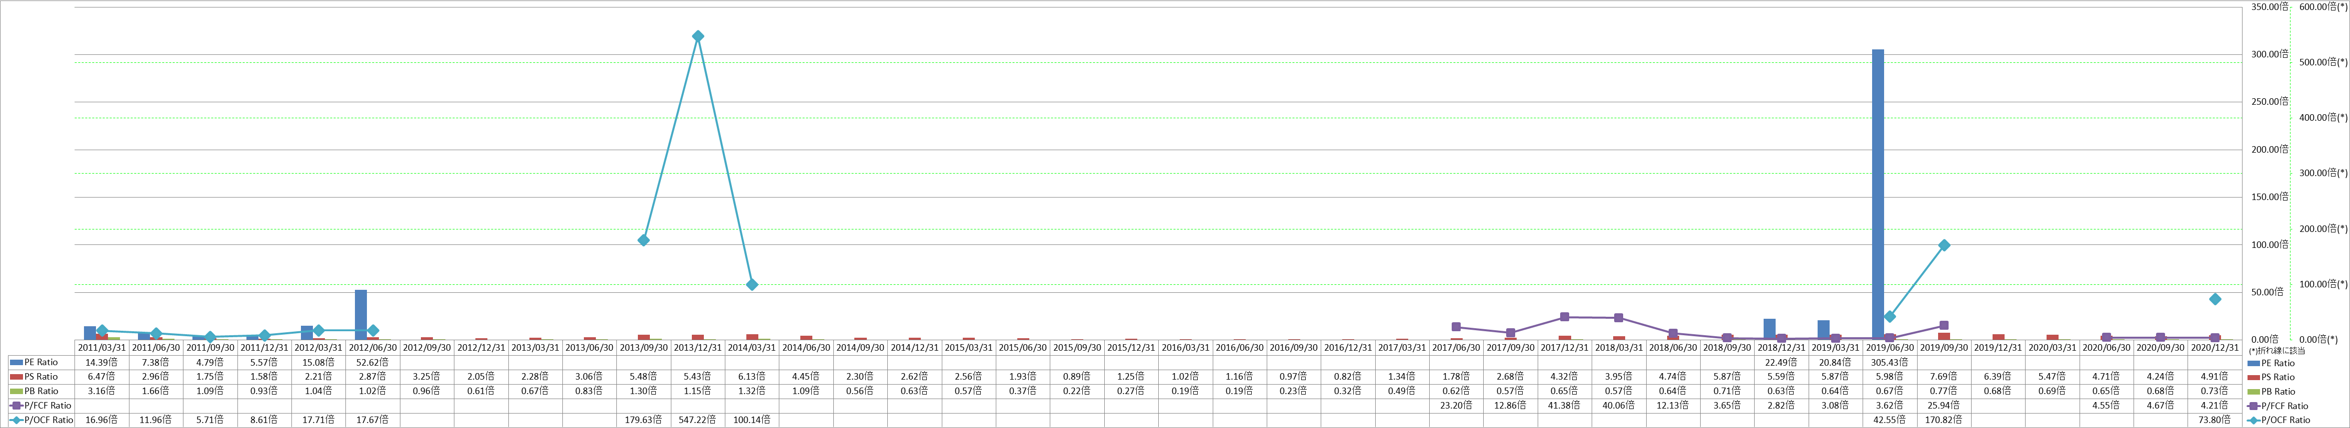The image size is (2350, 428).
Task: Click the PS cell '0.89倍' for 2015/09/30
Action: [1077, 377]
